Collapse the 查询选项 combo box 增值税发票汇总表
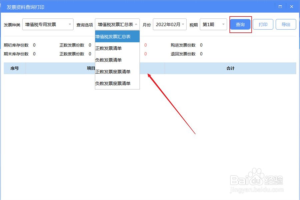 [x=117, y=24]
